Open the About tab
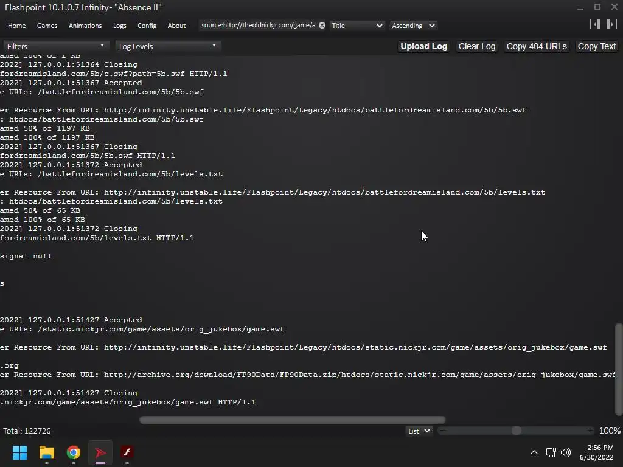Viewport: 623px width, 467px height. [176, 26]
